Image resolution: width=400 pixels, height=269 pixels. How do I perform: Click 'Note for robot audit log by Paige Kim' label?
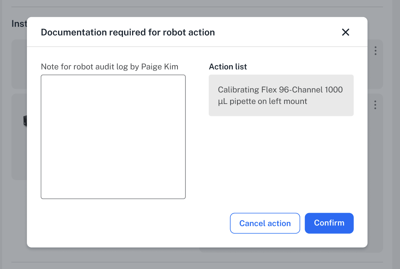coord(110,67)
